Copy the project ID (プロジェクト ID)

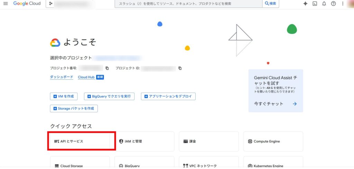[x=180, y=68]
